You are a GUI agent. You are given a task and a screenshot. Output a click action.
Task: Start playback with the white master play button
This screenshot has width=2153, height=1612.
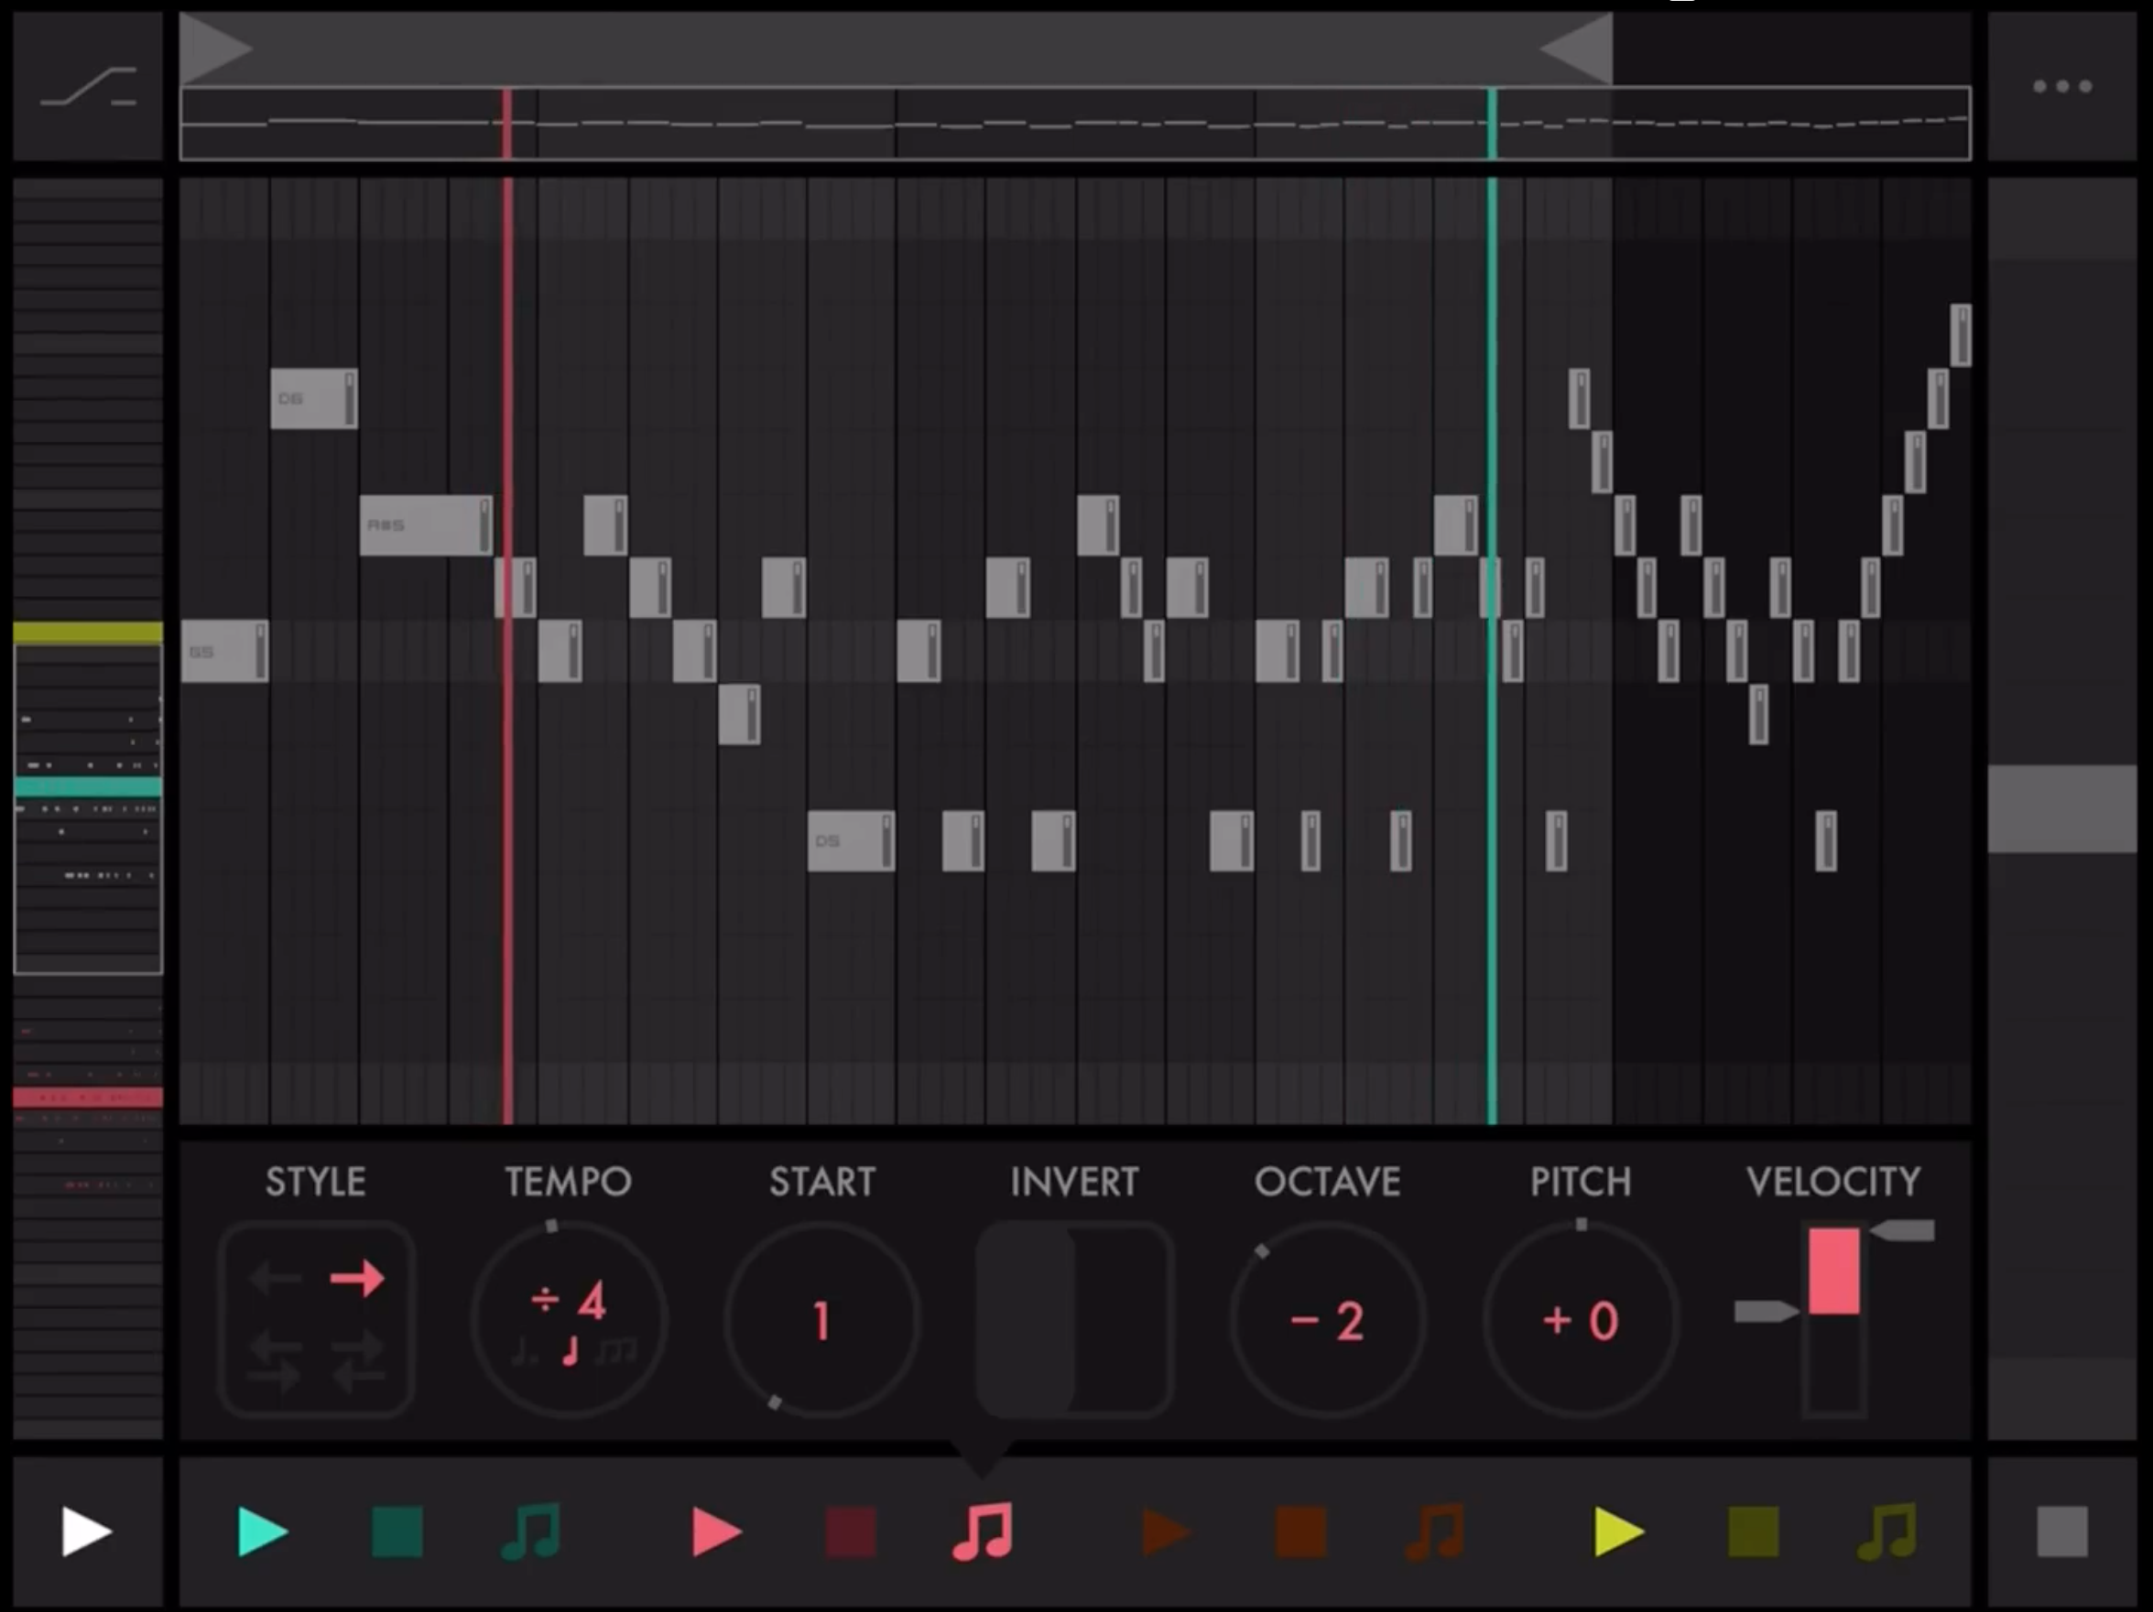(87, 1531)
